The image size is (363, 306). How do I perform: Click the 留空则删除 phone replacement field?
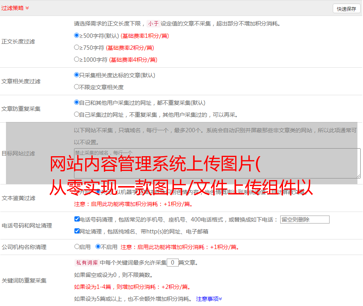coord(304,220)
